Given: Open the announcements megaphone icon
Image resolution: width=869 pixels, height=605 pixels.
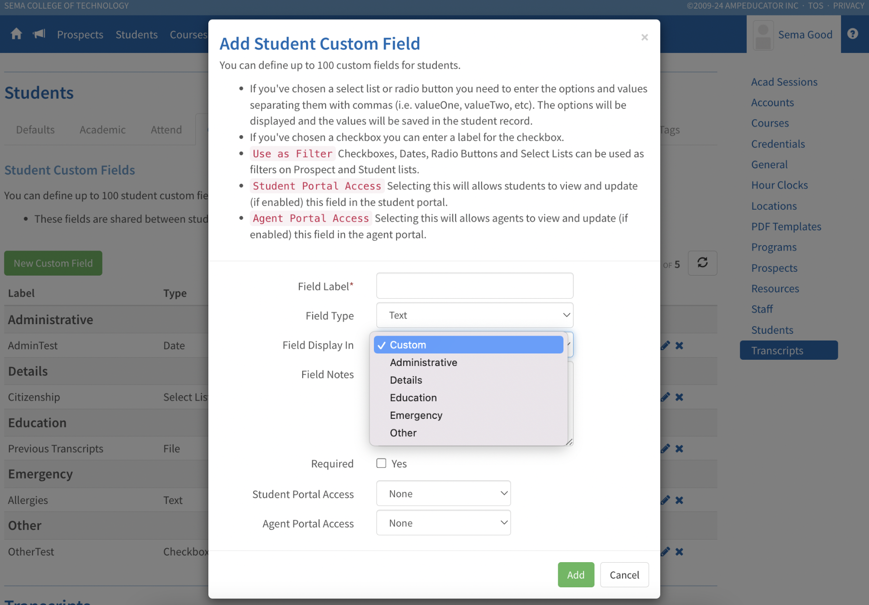Looking at the screenshot, I should pyautogui.click(x=39, y=34).
